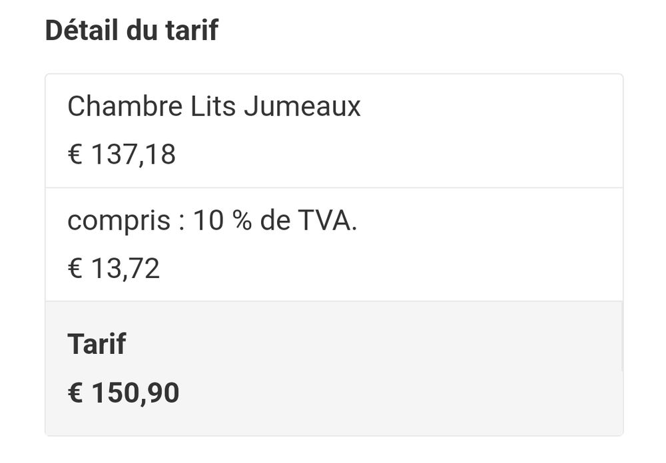Click the word "Jumeaux" in the room name
Image resolution: width=666 pixels, height=463 pixels.
click(302, 106)
